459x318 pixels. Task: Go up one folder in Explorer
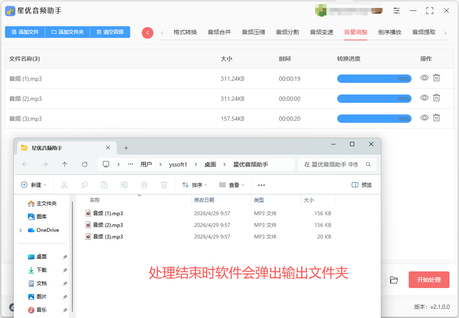coord(65,164)
